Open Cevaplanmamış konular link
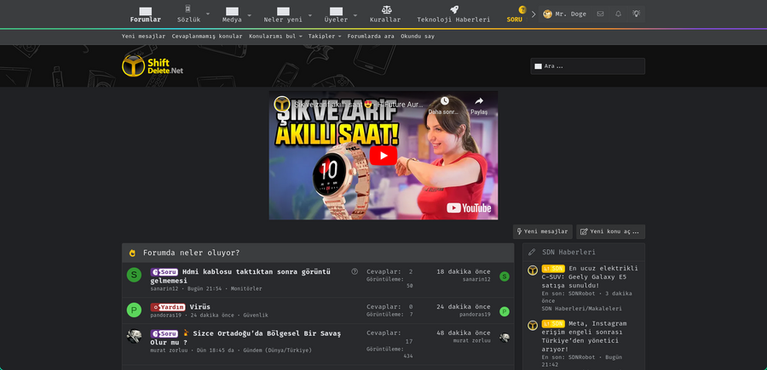This screenshot has width=767, height=370. pyautogui.click(x=207, y=36)
